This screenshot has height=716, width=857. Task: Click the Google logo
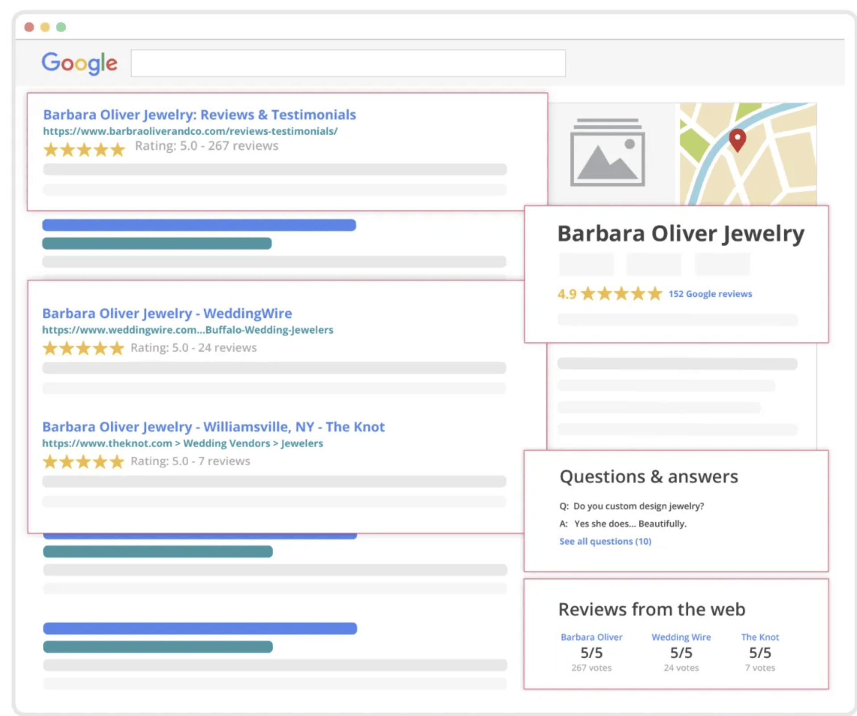pyautogui.click(x=79, y=63)
